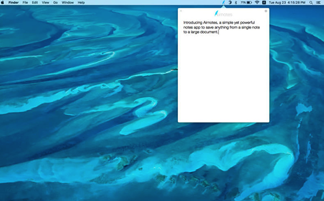Open the Apple menu
The width and height of the screenshot is (324, 201).
click(x=3, y=3)
